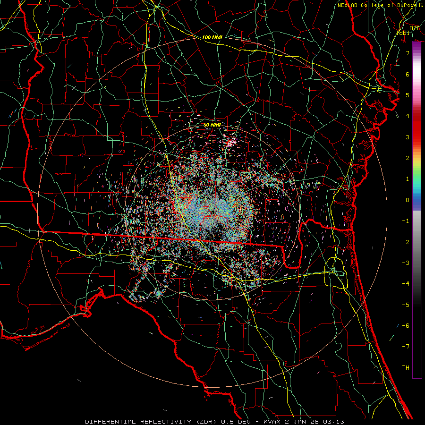
Task: Click the -1 dB scale label
Action: (406, 221)
